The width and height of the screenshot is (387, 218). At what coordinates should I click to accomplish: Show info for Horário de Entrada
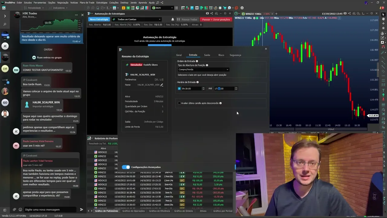[197, 82]
